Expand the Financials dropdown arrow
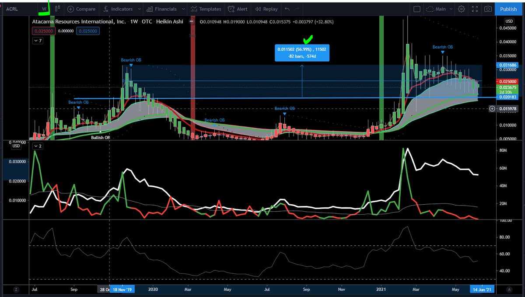Screen dimensions: 525x297 click(x=183, y=9)
